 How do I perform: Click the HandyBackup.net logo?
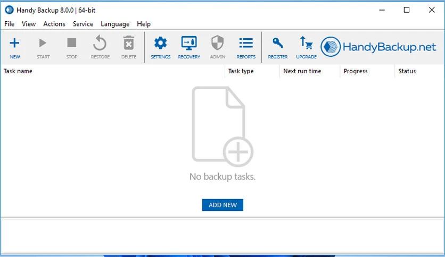[x=378, y=47]
